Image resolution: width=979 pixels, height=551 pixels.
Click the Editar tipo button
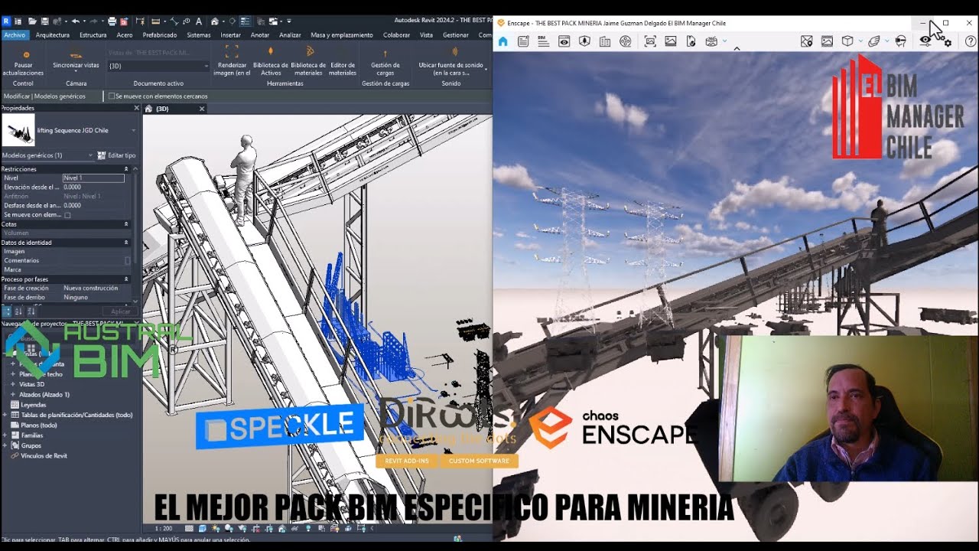coord(116,155)
